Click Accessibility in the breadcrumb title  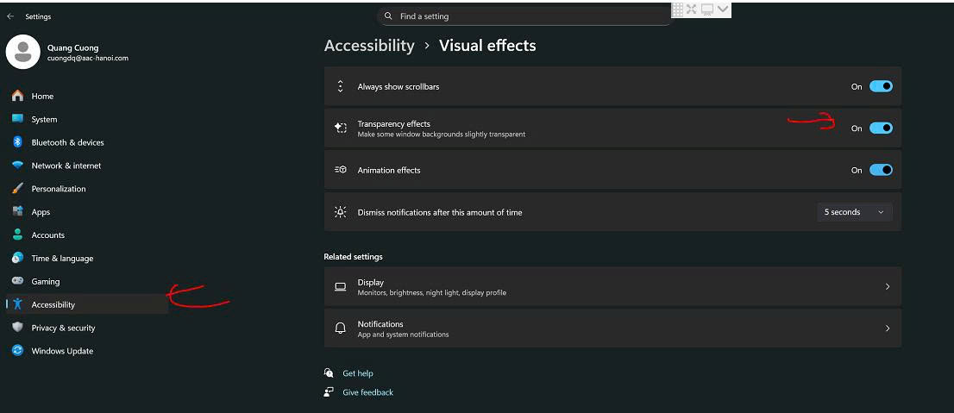point(369,46)
